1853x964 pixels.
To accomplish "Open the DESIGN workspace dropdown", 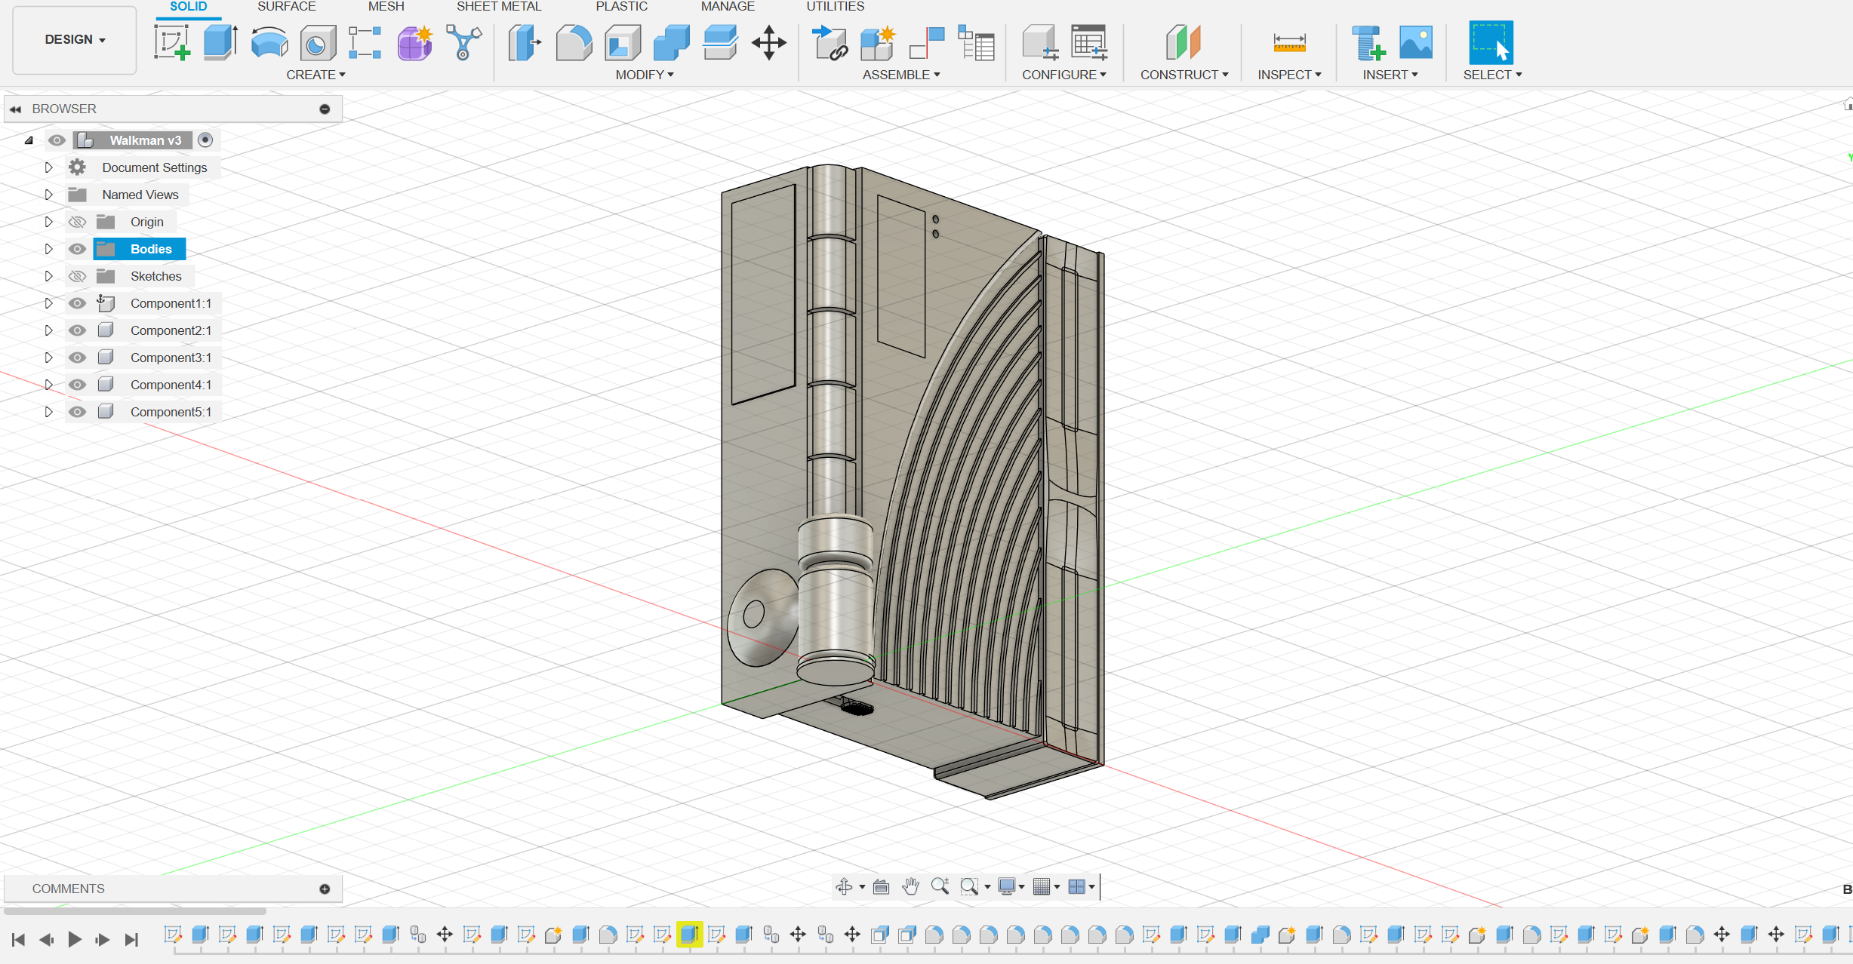I will click(x=74, y=39).
